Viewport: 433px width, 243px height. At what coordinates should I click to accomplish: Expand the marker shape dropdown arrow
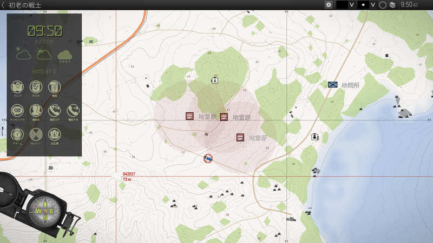373,5
